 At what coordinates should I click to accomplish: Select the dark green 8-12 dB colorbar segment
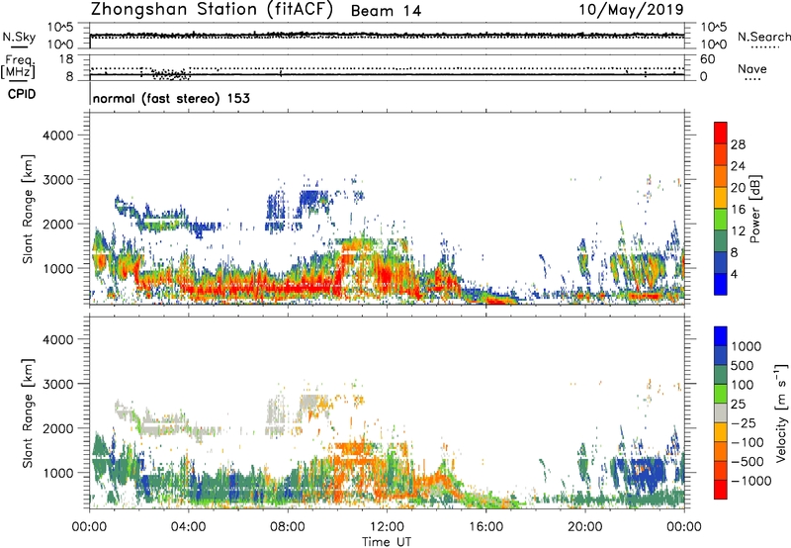click(721, 241)
